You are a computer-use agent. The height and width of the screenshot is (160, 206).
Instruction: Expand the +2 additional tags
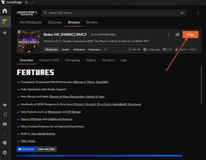click(105, 49)
